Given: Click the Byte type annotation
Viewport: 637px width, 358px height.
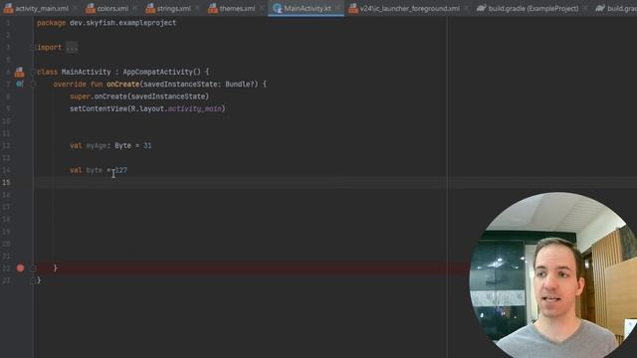Looking at the screenshot, I should [122, 145].
